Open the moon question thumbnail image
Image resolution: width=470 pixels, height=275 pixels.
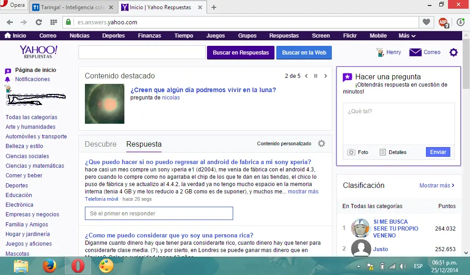pos(105,104)
